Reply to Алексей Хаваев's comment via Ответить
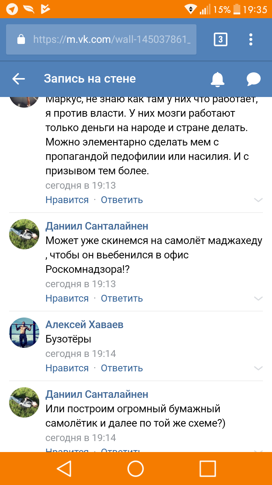The image size is (272, 485). point(122,368)
